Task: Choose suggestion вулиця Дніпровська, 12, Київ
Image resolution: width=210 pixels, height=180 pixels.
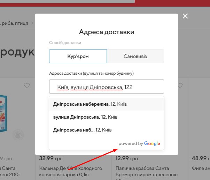Action: (107, 117)
